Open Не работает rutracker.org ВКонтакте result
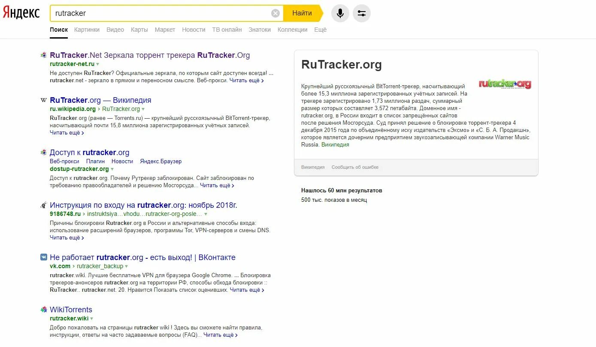This screenshot has height=347, width=596. [x=142, y=257]
